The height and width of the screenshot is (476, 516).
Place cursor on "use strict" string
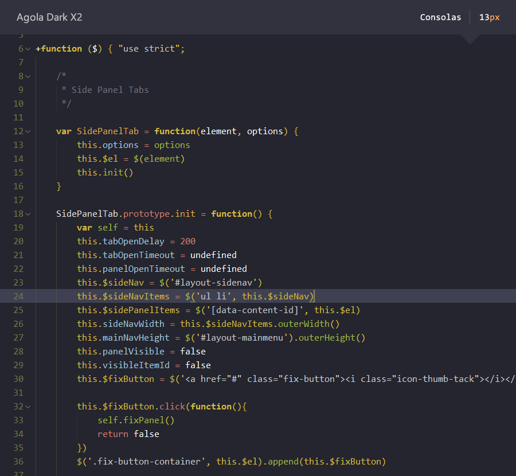[x=149, y=49]
